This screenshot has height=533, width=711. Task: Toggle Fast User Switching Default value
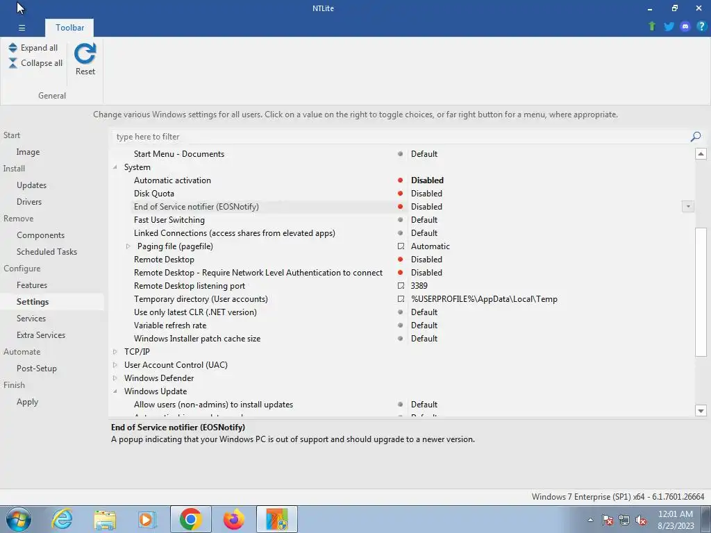coord(424,219)
